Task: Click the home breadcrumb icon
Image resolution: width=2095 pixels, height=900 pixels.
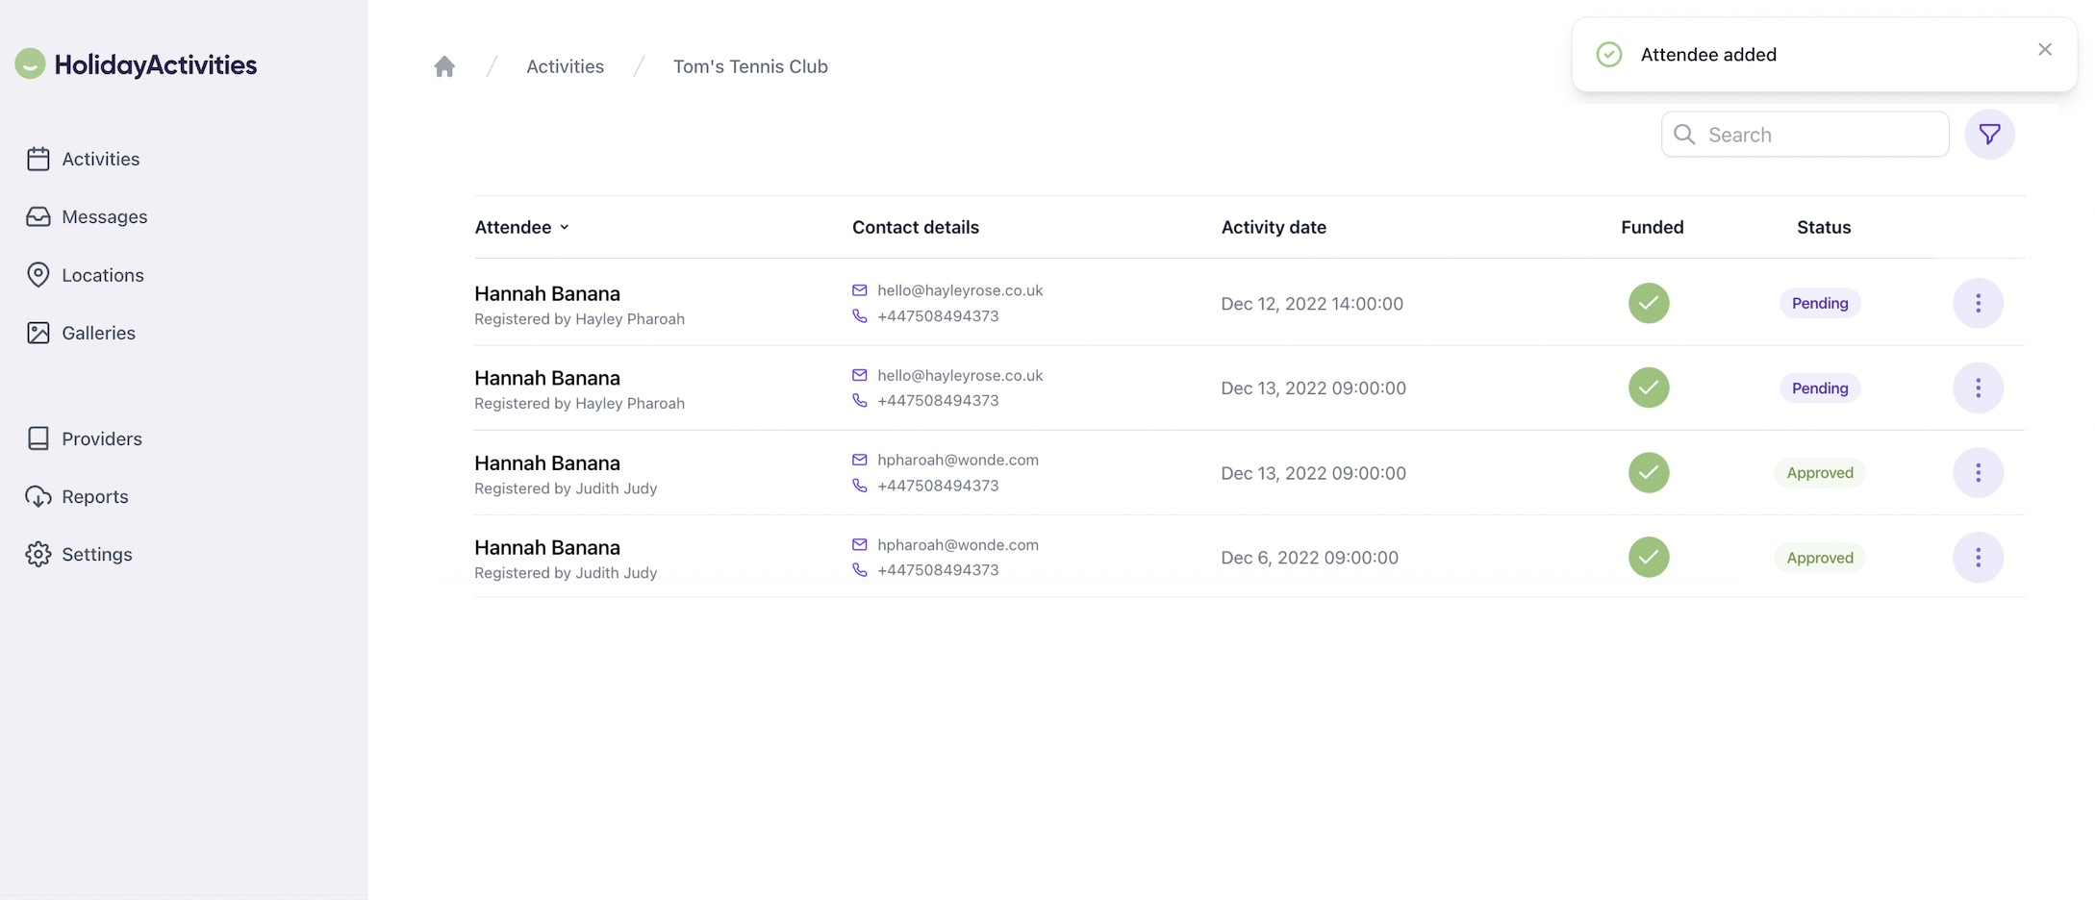Action: click(x=444, y=66)
